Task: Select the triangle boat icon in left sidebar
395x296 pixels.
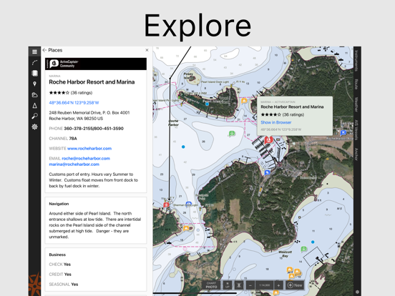Action: pyautogui.click(x=34, y=106)
